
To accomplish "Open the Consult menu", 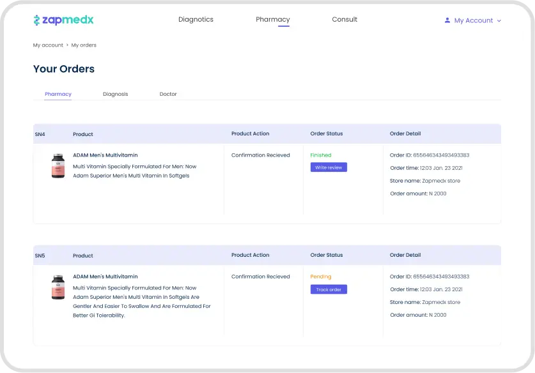I will point(345,19).
